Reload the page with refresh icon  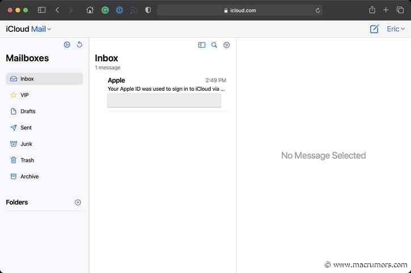click(318, 10)
